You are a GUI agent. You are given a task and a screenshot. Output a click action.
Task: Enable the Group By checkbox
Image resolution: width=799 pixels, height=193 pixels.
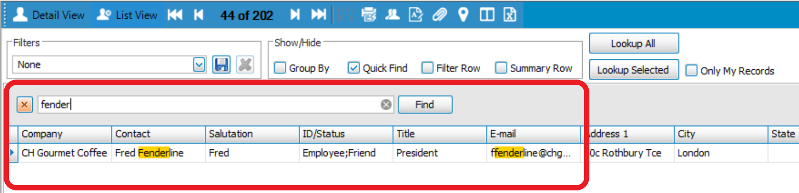click(x=280, y=68)
